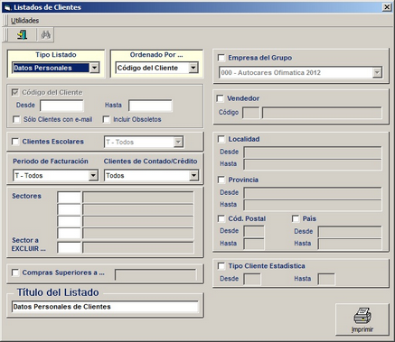The image size is (395, 342).
Task: Open the Utilidades menu
Action: pyautogui.click(x=24, y=21)
